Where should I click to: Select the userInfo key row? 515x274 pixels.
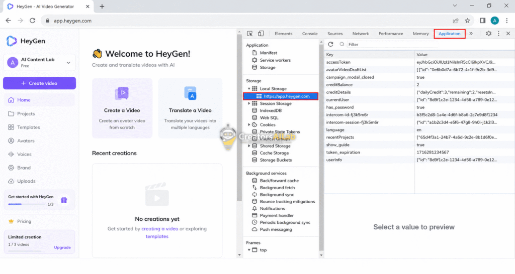pos(419,160)
